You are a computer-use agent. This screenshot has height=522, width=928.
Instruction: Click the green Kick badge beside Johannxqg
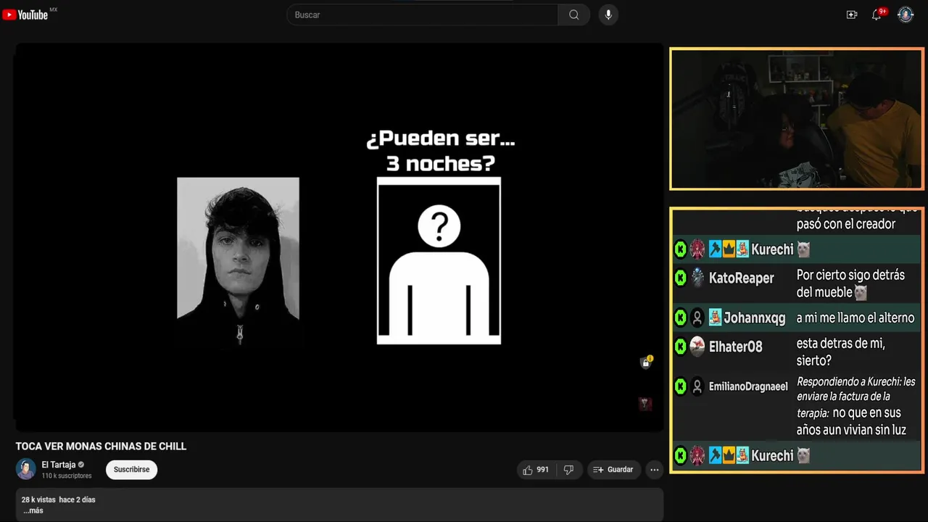[680, 318]
